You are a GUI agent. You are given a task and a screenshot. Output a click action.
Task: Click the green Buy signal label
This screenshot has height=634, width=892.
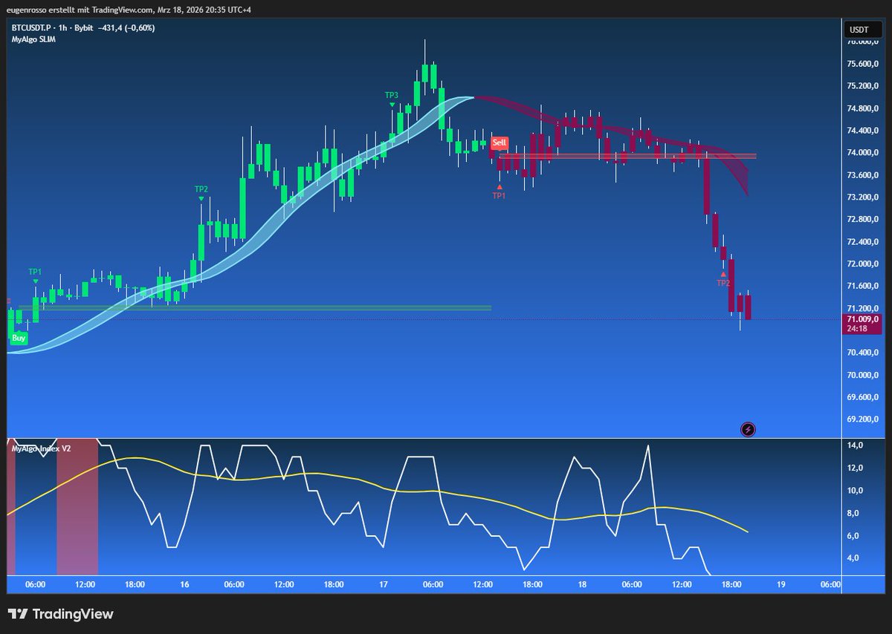[x=19, y=338]
